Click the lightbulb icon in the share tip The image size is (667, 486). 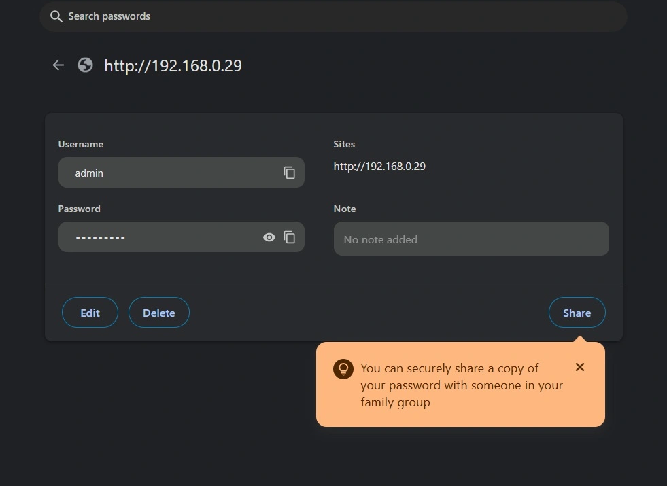pos(343,368)
